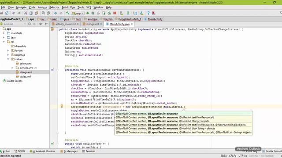Click the Scroll from Source target icon

30,24
